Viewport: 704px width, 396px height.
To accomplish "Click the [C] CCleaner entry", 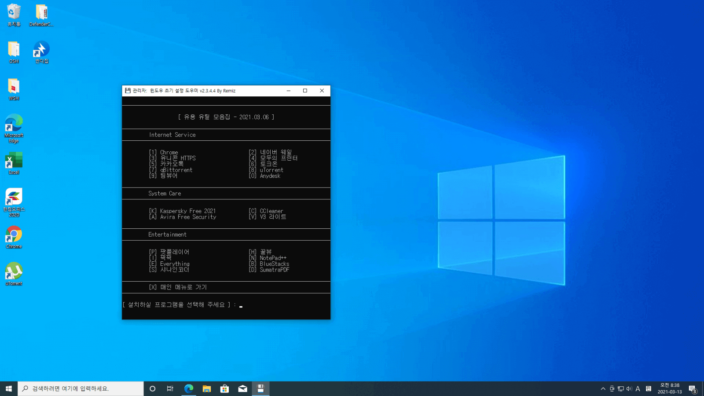I will tap(266, 211).
